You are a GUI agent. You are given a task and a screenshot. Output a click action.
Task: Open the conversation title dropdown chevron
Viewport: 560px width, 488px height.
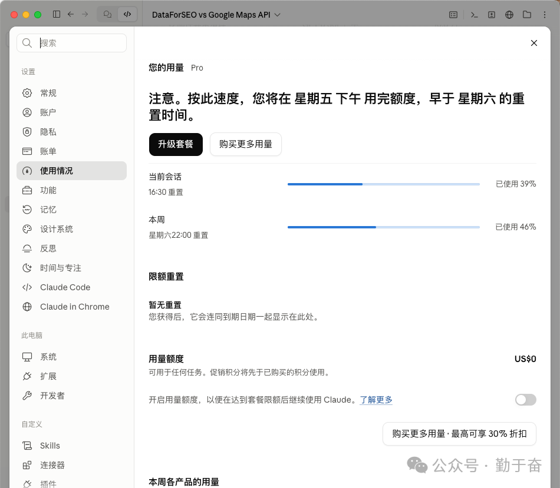click(x=278, y=15)
